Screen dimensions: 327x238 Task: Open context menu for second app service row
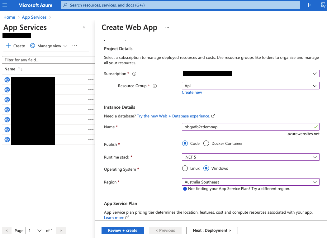click(91, 90)
